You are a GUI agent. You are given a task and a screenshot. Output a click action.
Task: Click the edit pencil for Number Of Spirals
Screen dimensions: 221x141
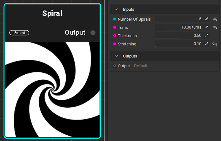pyautogui.click(x=207, y=19)
